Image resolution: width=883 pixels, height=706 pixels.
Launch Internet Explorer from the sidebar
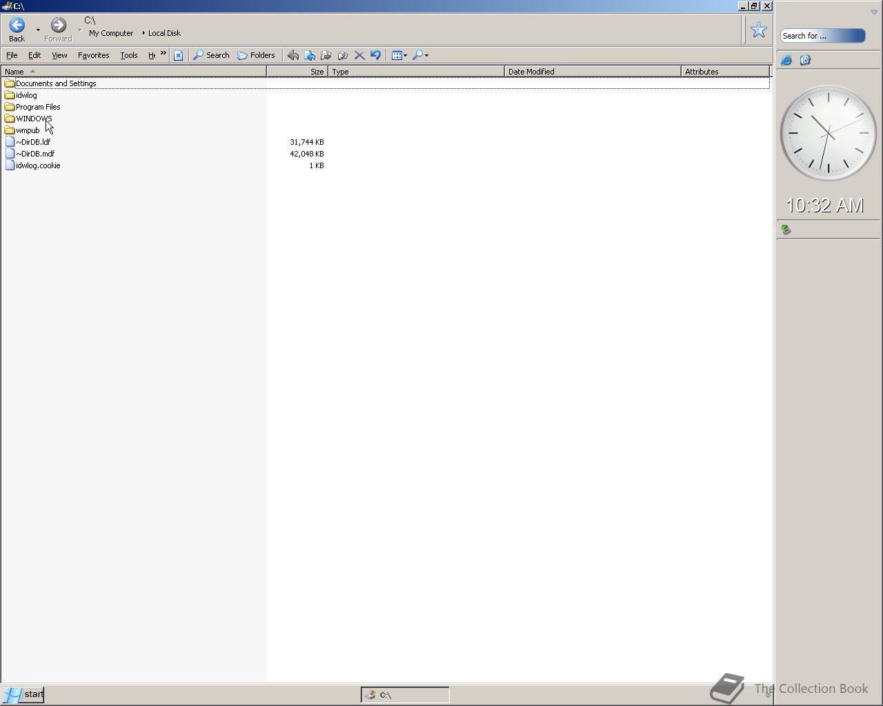(x=786, y=61)
